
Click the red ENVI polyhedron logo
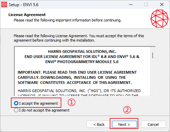pyautogui.click(x=159, y=18)
